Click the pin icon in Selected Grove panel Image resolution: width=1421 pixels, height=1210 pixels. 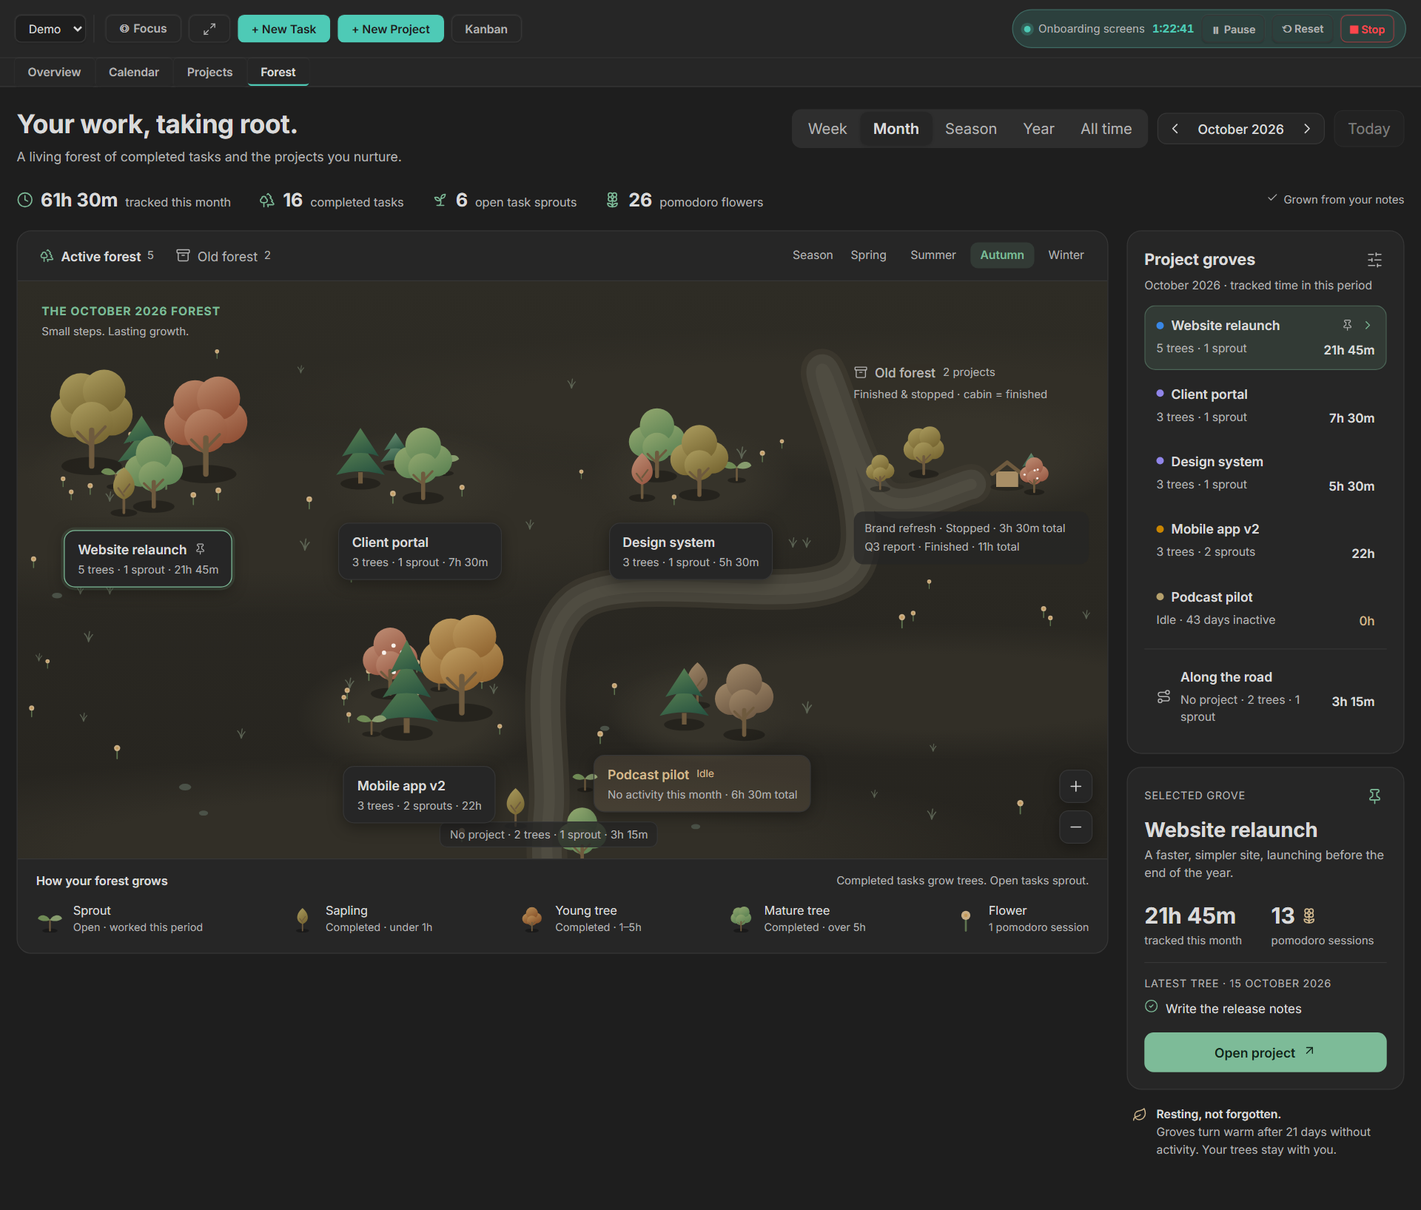[x=1374, y=796]
